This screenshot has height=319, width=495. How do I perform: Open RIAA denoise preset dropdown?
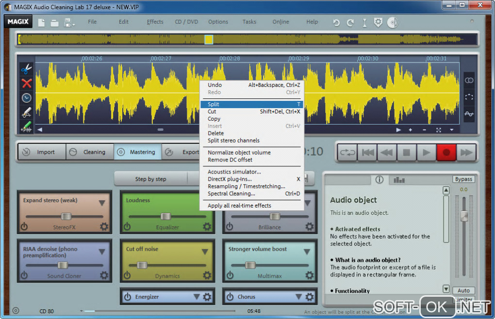click(x=101, y=252)
